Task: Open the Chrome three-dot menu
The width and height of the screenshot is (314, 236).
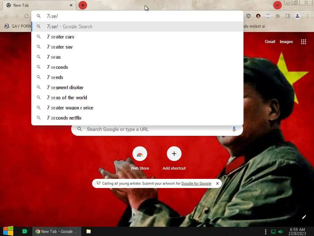Action: [x=307, y=16]
